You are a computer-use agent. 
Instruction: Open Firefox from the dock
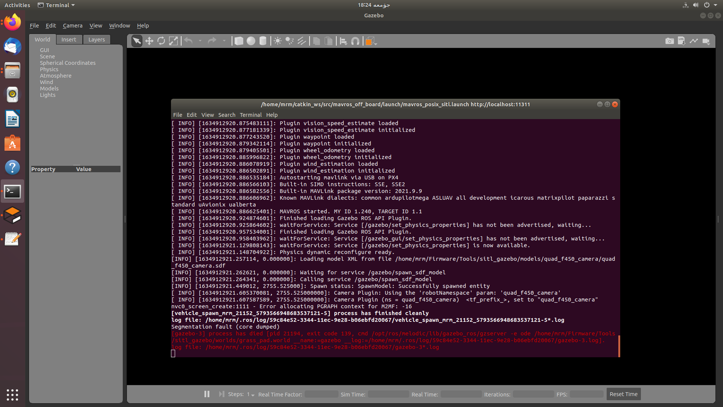click(12, 22)
